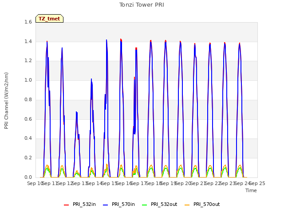Click the Sep 25 x-axis tick label
This screenshot has width=284, height=213.
[257, 183]
